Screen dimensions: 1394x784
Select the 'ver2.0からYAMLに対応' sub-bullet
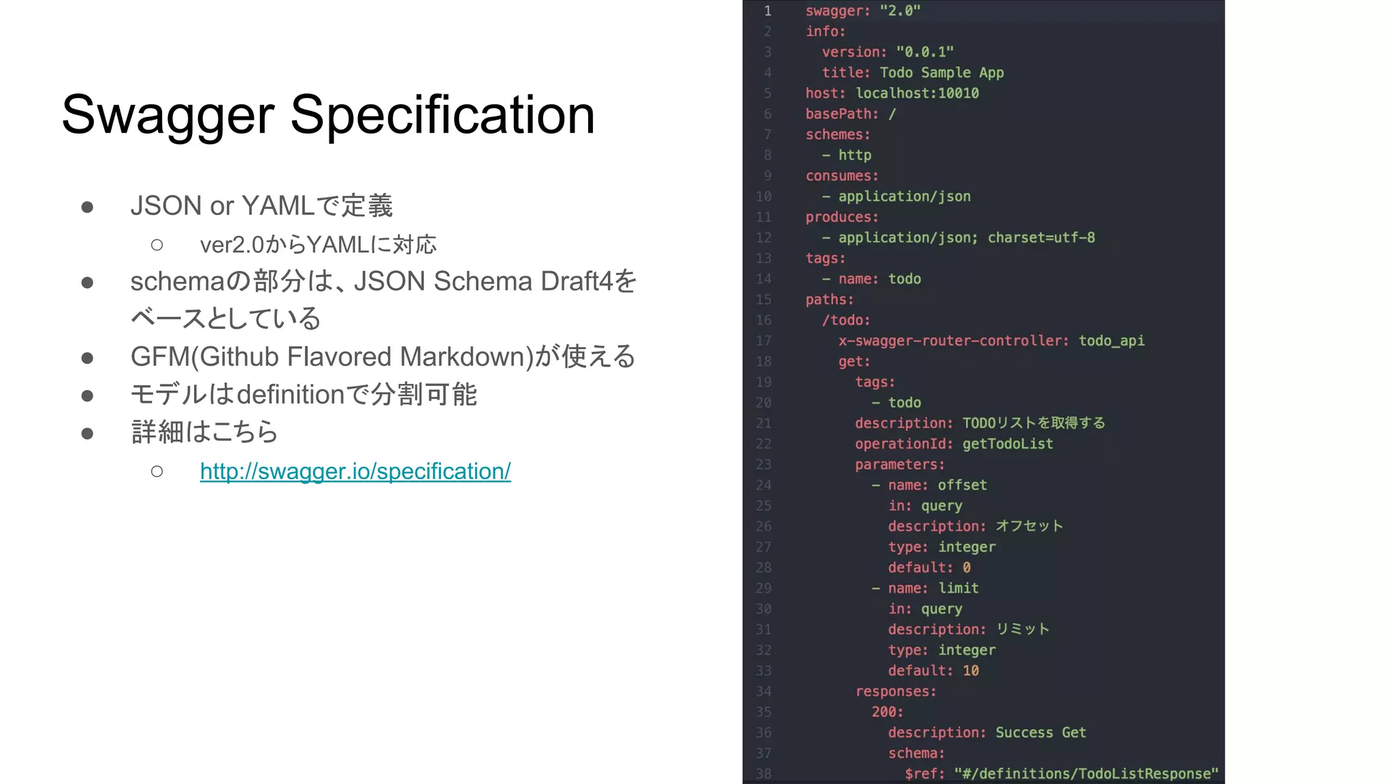click(318, 244)
